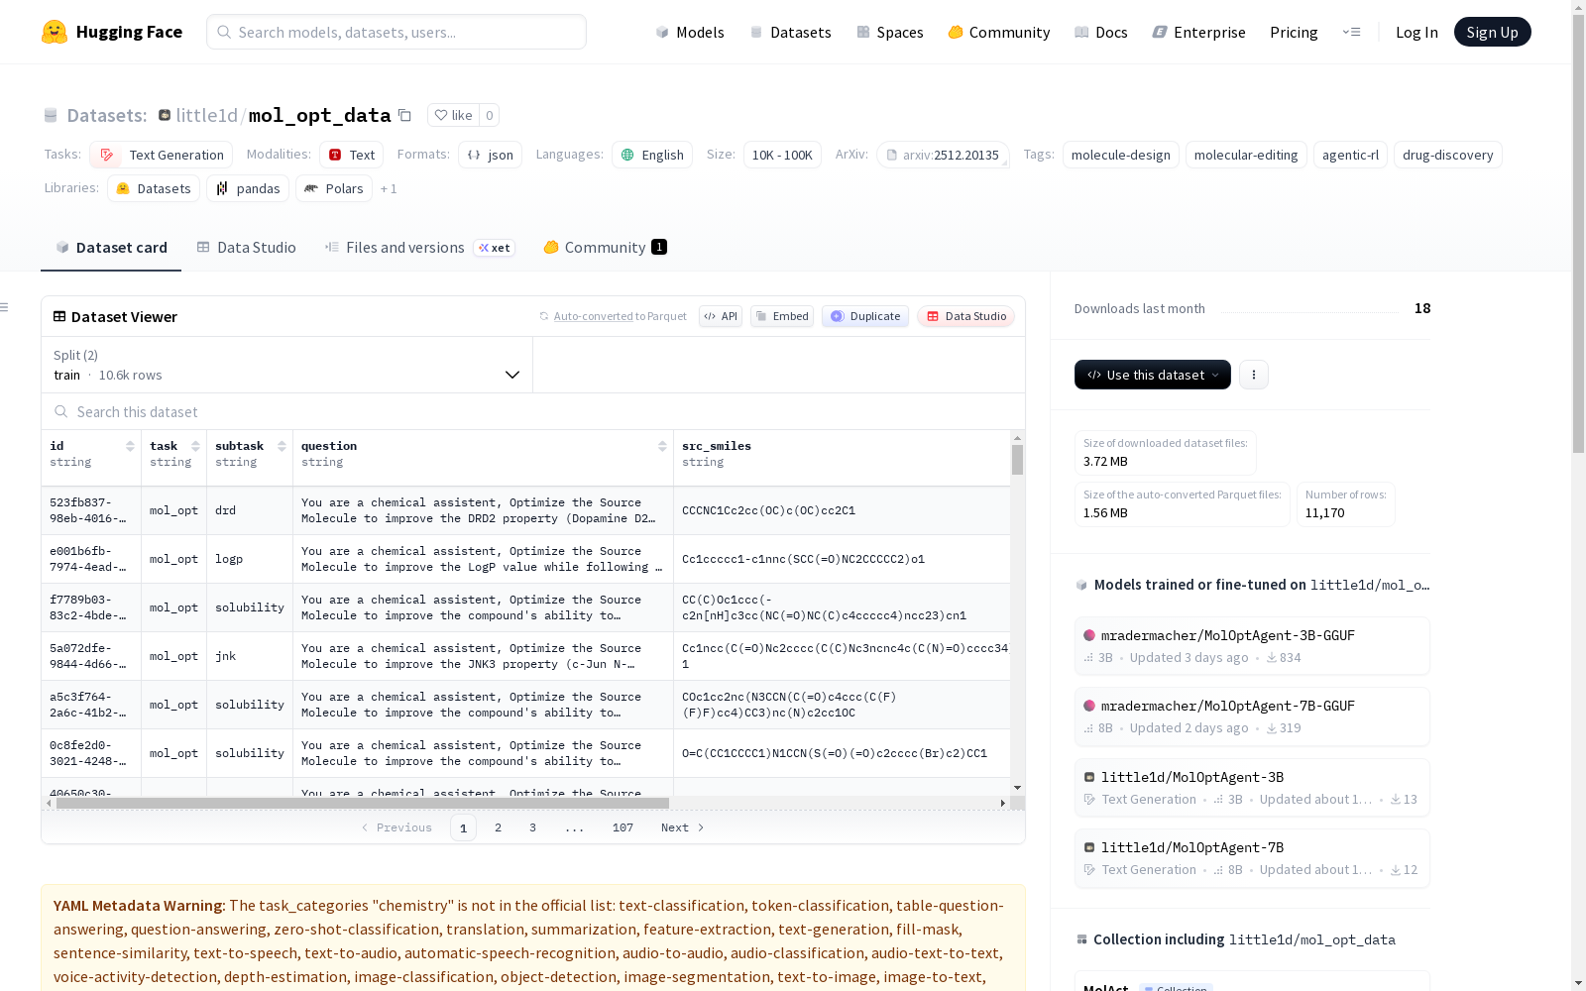Click the Log In link

(x=1416, y=32)
